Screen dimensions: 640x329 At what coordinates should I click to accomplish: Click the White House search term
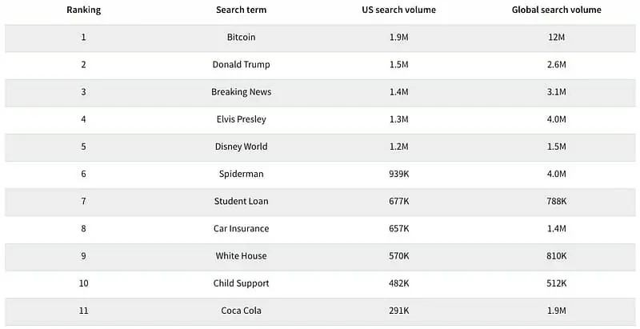pyautogui.click(x=241, y=256)
